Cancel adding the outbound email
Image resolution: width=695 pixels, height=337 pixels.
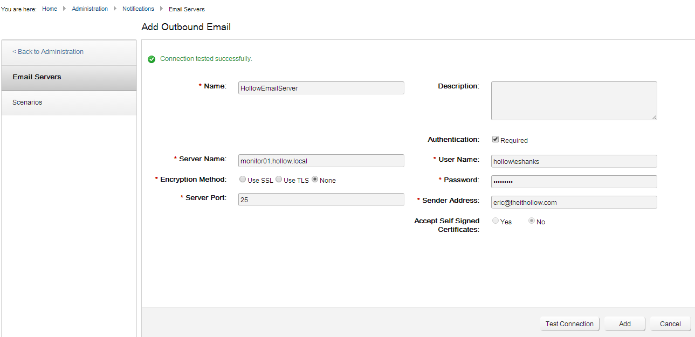pos(670,324)
